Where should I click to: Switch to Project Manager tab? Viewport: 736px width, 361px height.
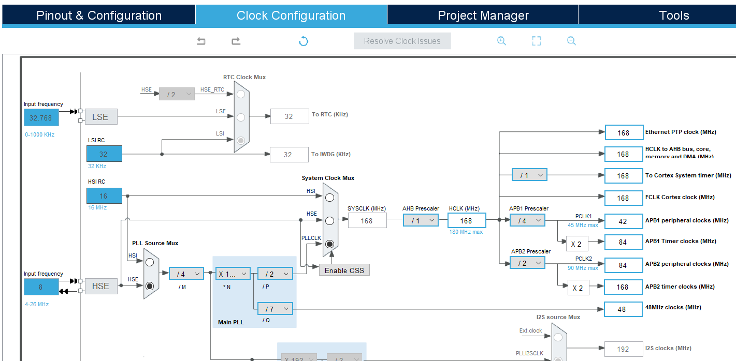pos(483,15)
